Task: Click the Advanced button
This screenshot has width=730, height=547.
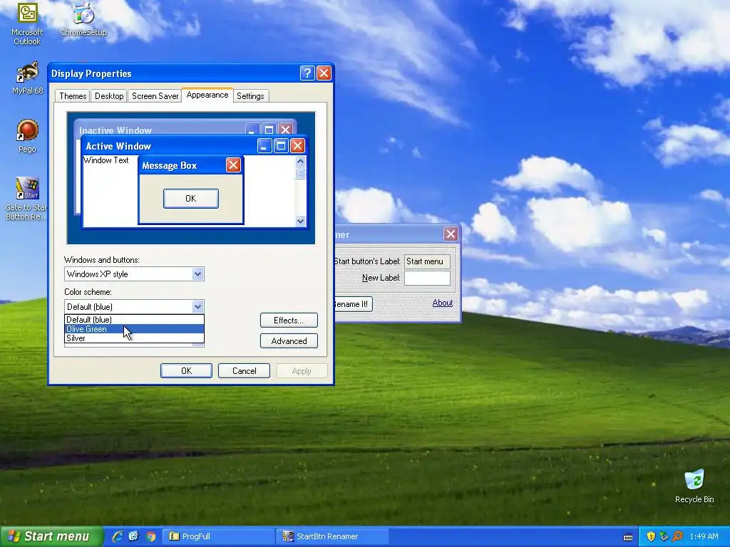Action: 289,341
